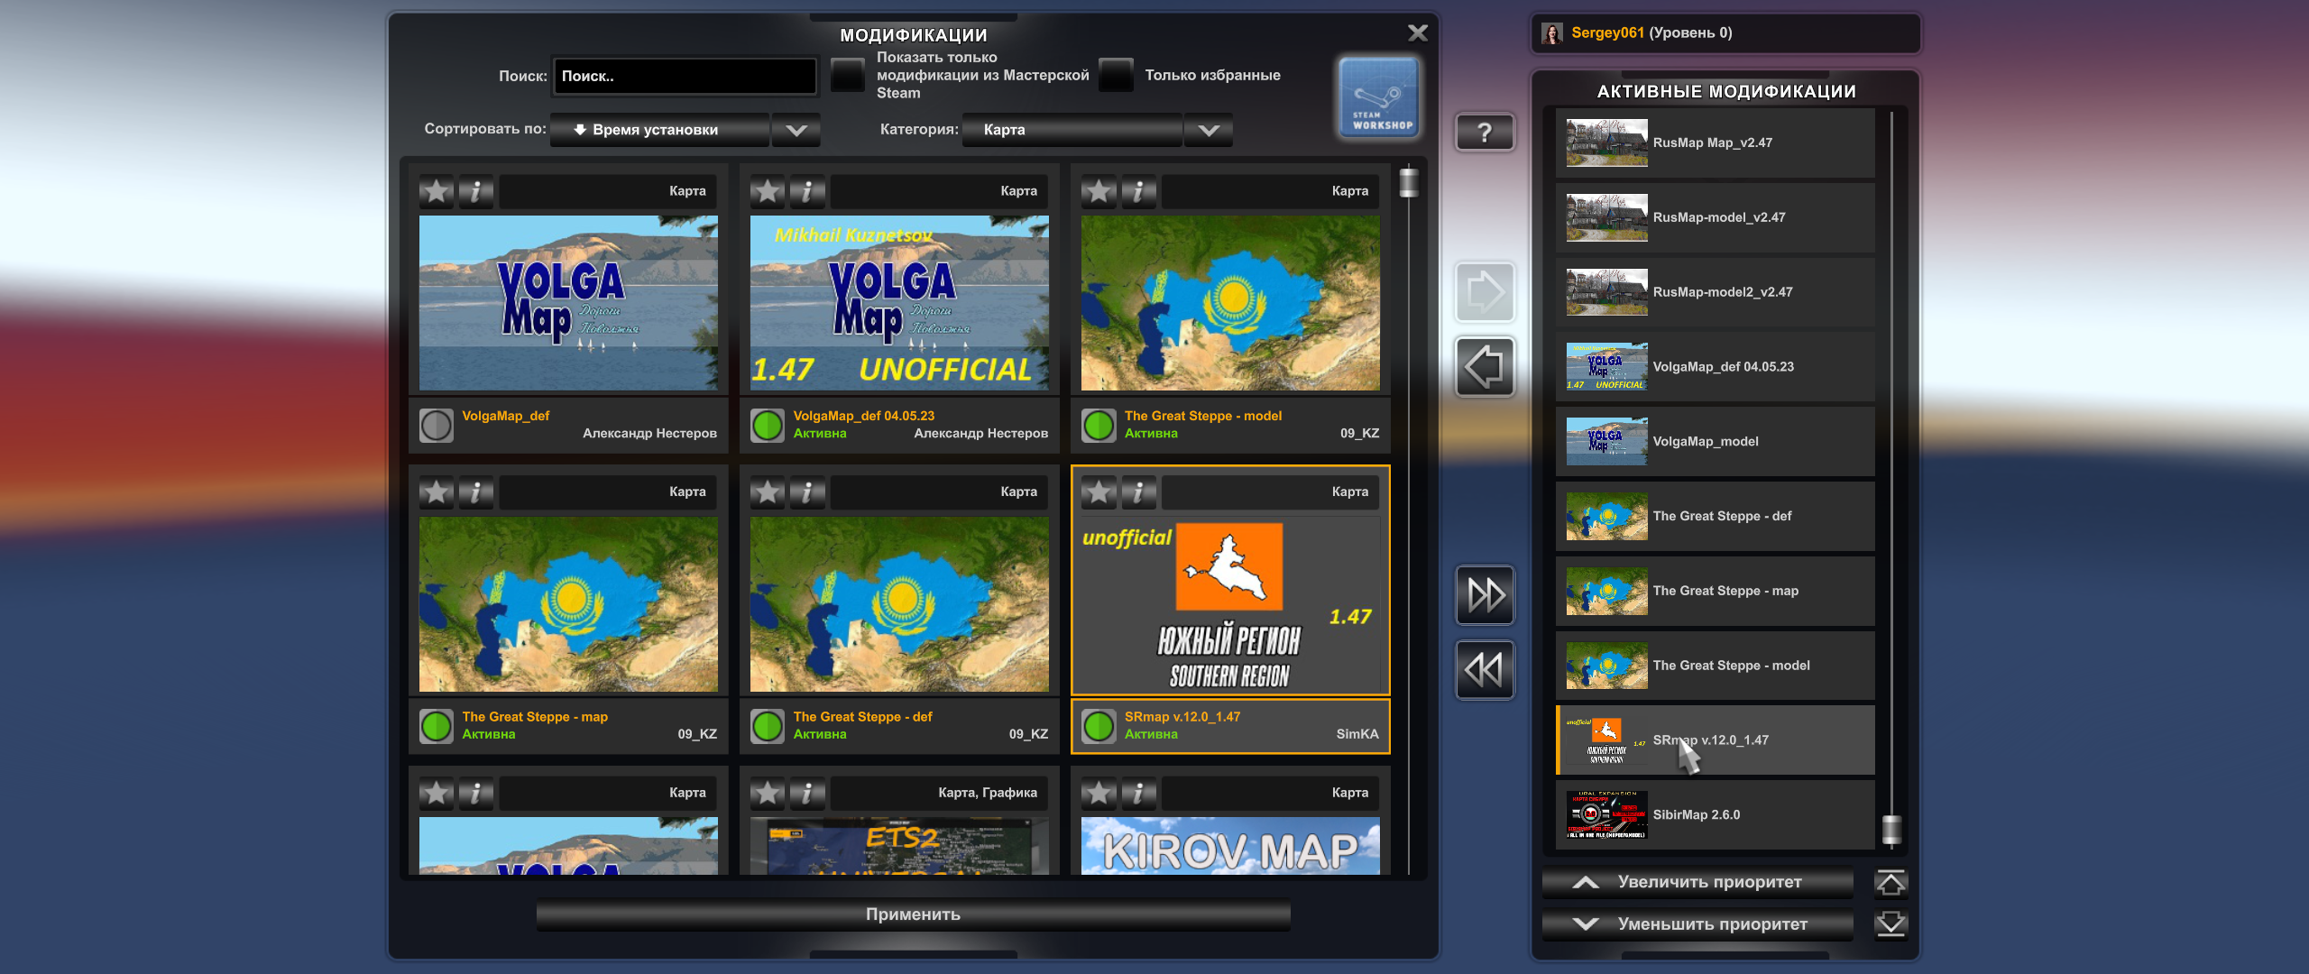Open info for The Great Steppe - map
Screen dimensions: 2309x974
[476, 492]
